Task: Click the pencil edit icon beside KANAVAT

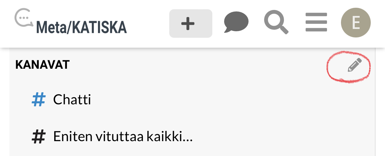Action: (x=355, y=65)
